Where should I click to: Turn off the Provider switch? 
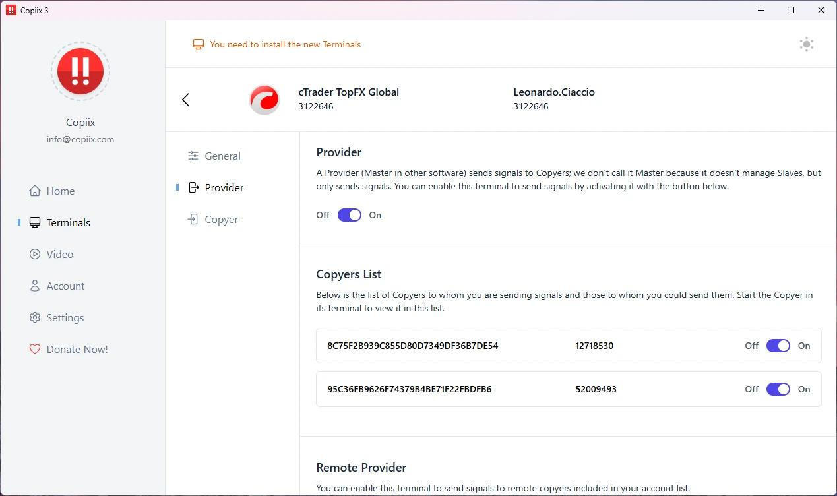pyautogui.click(x=350, y=215)
